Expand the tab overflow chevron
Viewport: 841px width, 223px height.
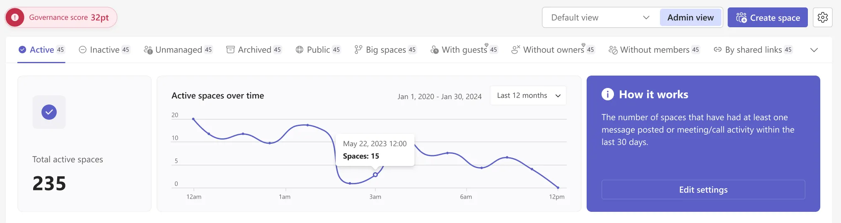pos(814,50)
